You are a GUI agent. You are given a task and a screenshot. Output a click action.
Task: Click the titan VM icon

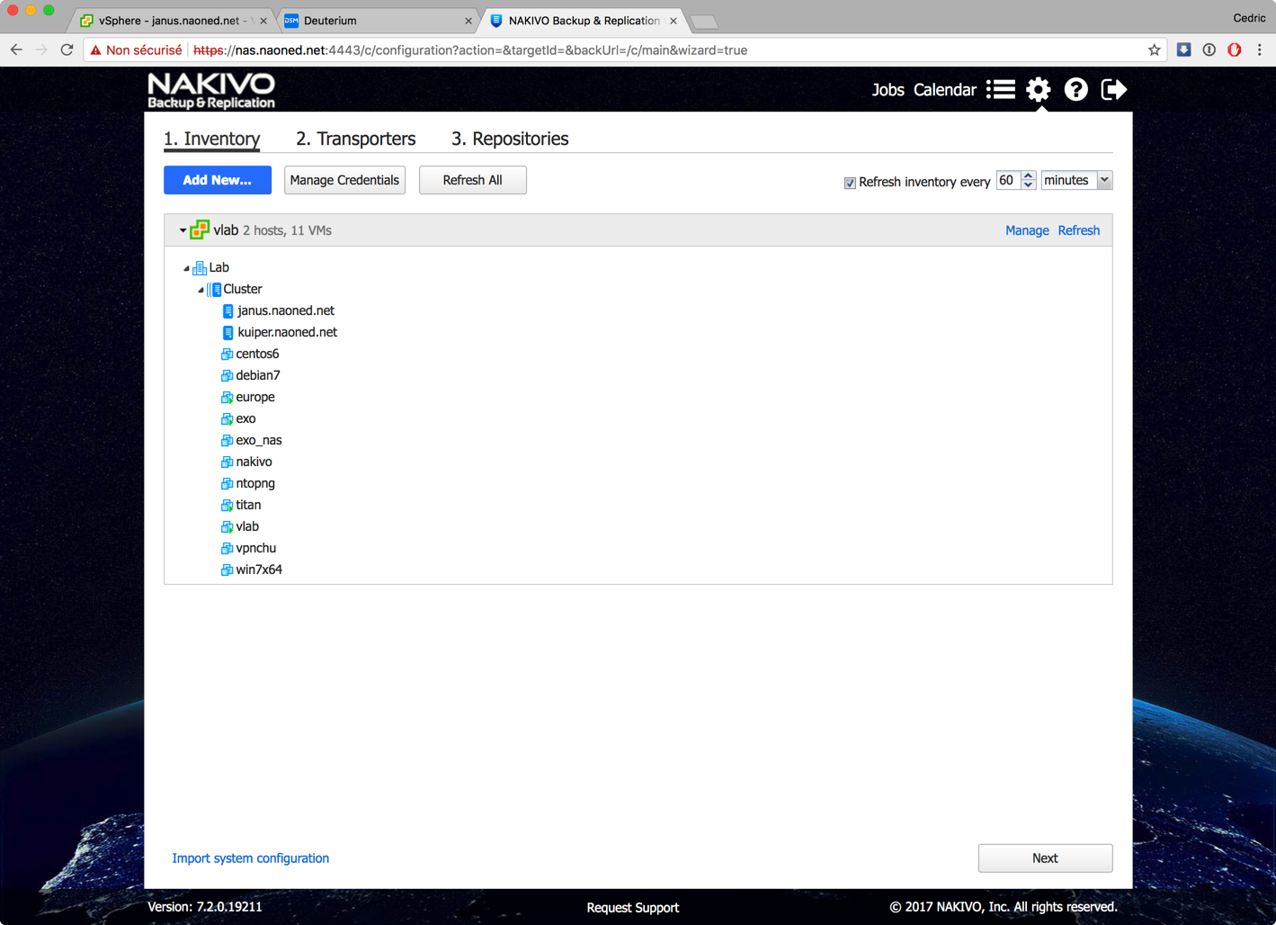(227, 506)
